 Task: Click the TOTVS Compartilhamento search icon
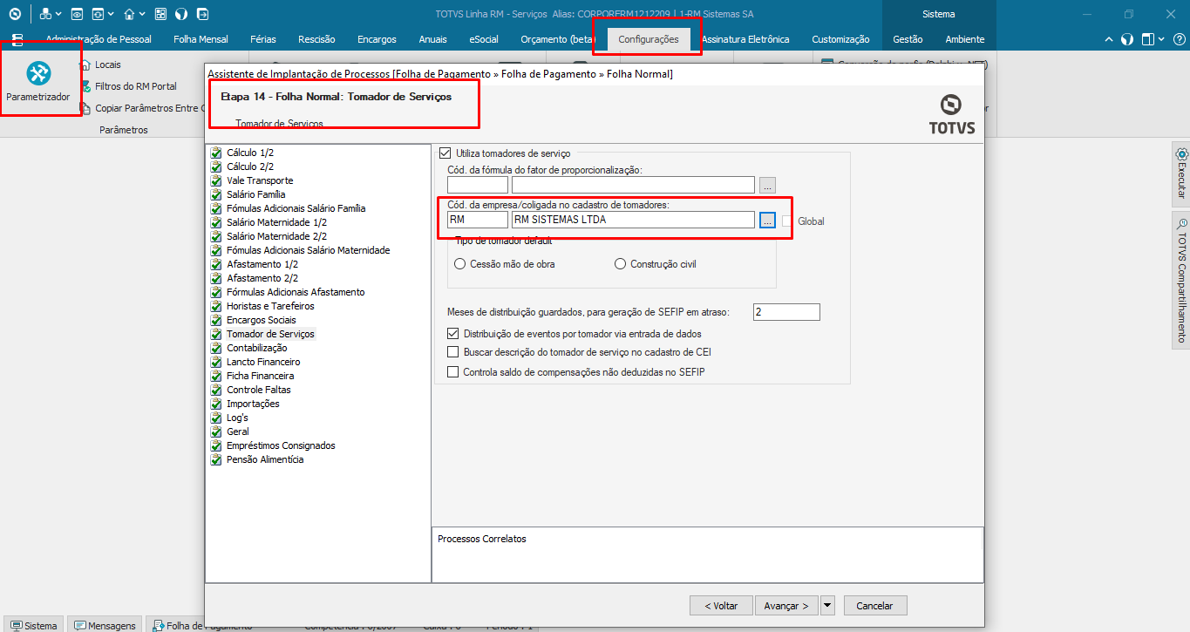(1182, 224)
